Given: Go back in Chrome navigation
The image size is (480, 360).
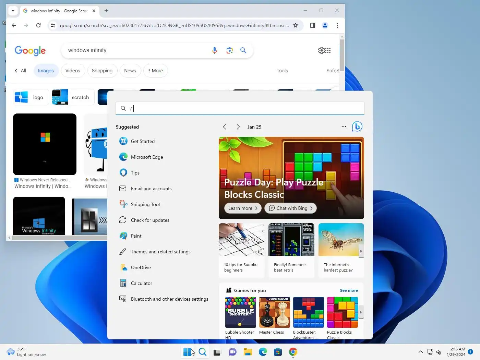Looking at the screenshot, I should click(x=14, y=25).
